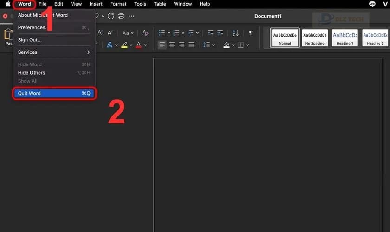Click the Print icon in title bar
Screen dimensions: 390x232
tap(121, 16)
